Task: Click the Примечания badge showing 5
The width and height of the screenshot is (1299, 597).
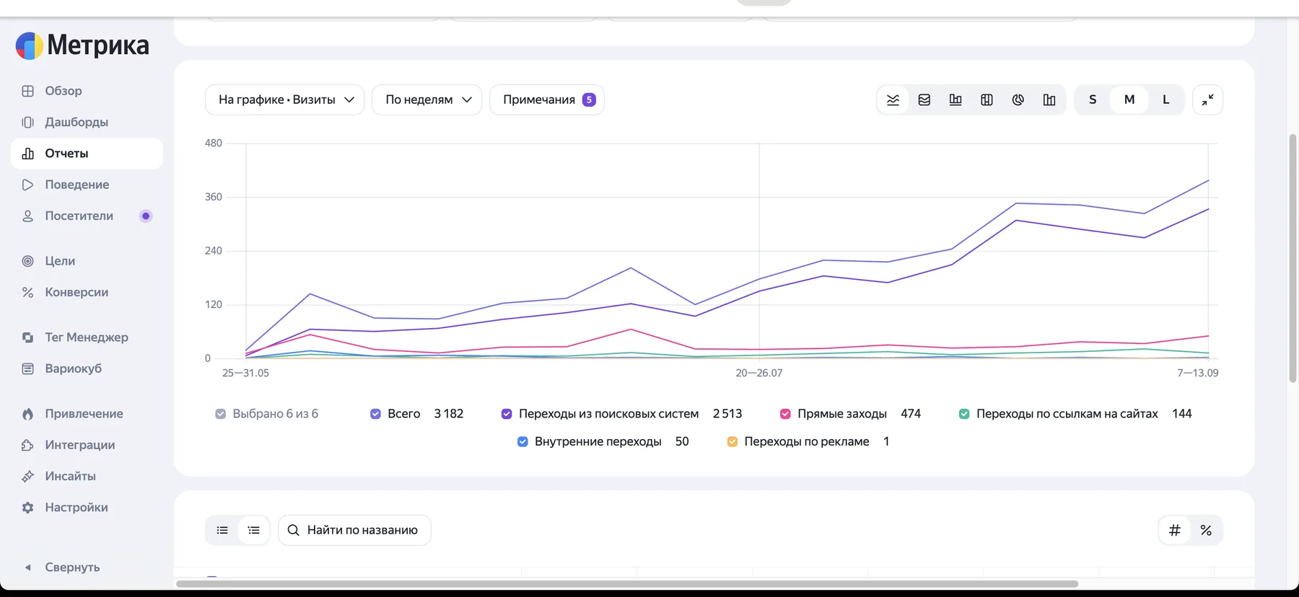Action: pyautogui.click(x=589, y=99)
